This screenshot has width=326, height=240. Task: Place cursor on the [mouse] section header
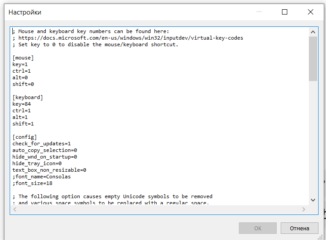[23, 58]
